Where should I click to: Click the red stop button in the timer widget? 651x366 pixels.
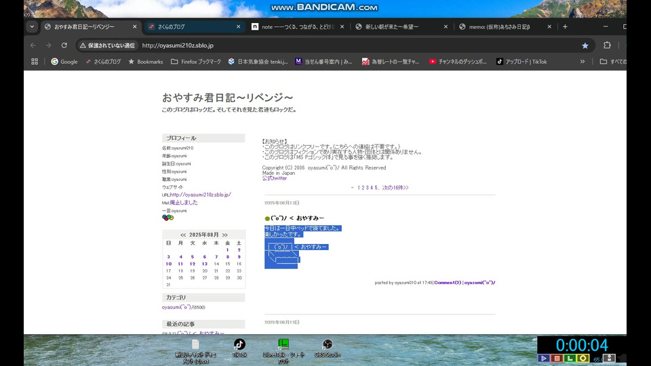coord(557,358)
